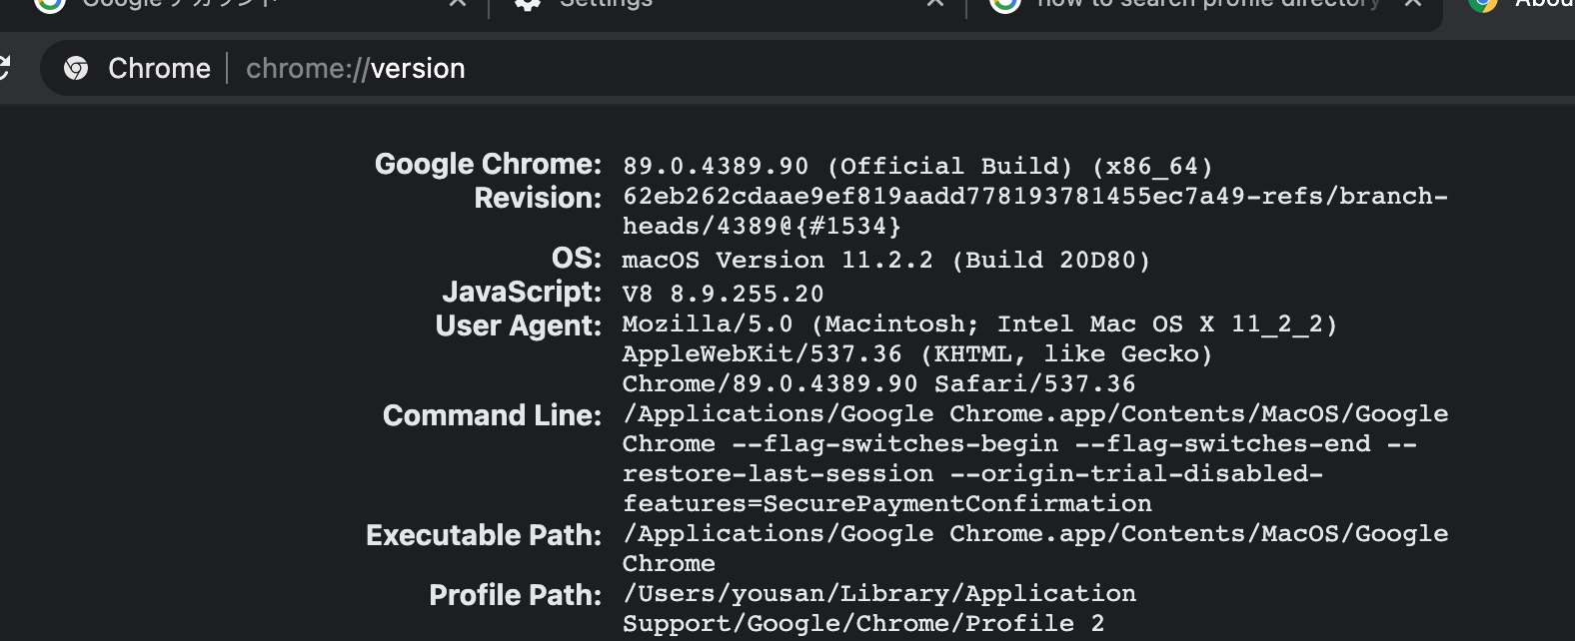Click the chrome://version address bar
Viewport: 1575px width, 641px height.
(x=807, y=68)
